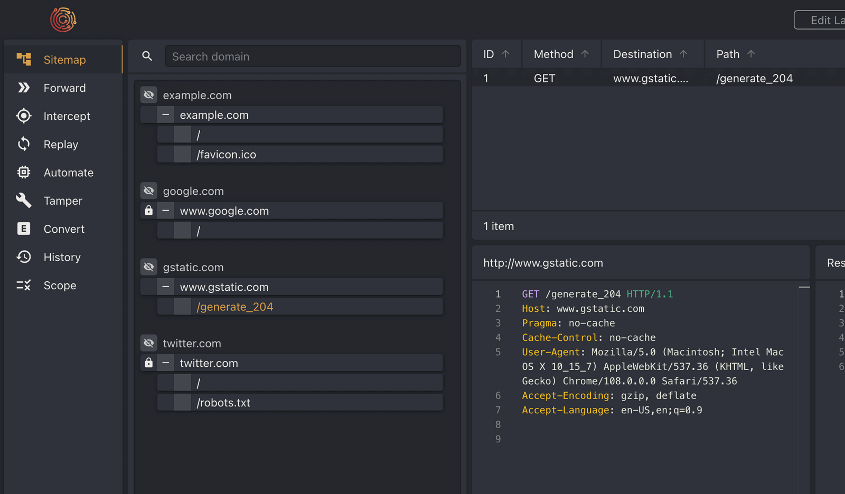Check the box beside /favicon.ico
The image size is (845, 494).
(183, 154)
